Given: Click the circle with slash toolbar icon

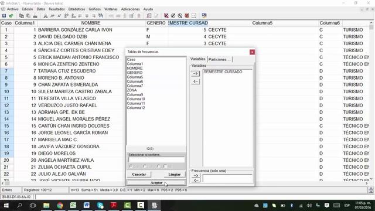Looking at the screenshot, I should 180,16.
